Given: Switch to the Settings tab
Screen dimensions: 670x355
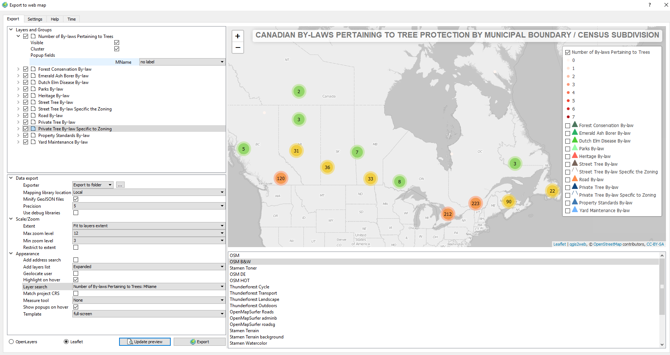Looking at the screenshot, I should click(35, 19).
